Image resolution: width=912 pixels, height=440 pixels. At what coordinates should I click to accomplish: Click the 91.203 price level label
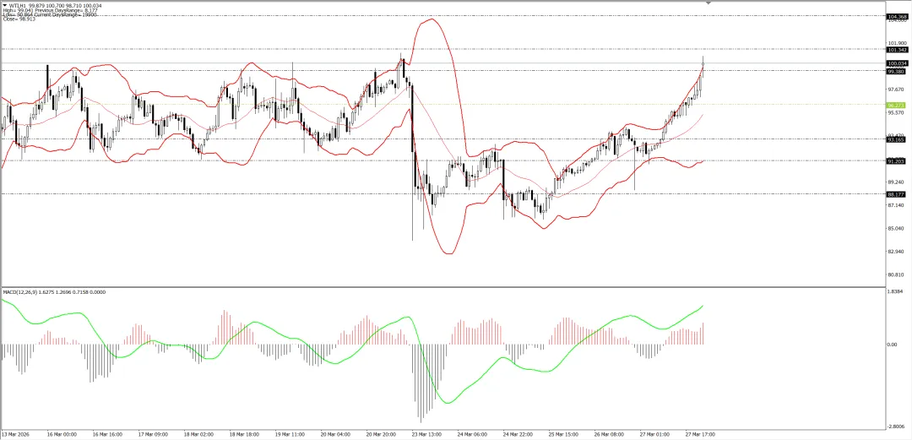click(x=898, y=161)
